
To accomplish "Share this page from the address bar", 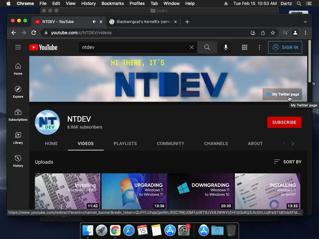I will 263,33.
